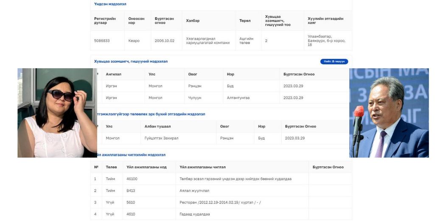Click surname 'Рэнцэн' in shareholders table
443x223 pixels.
pos(195,86)
